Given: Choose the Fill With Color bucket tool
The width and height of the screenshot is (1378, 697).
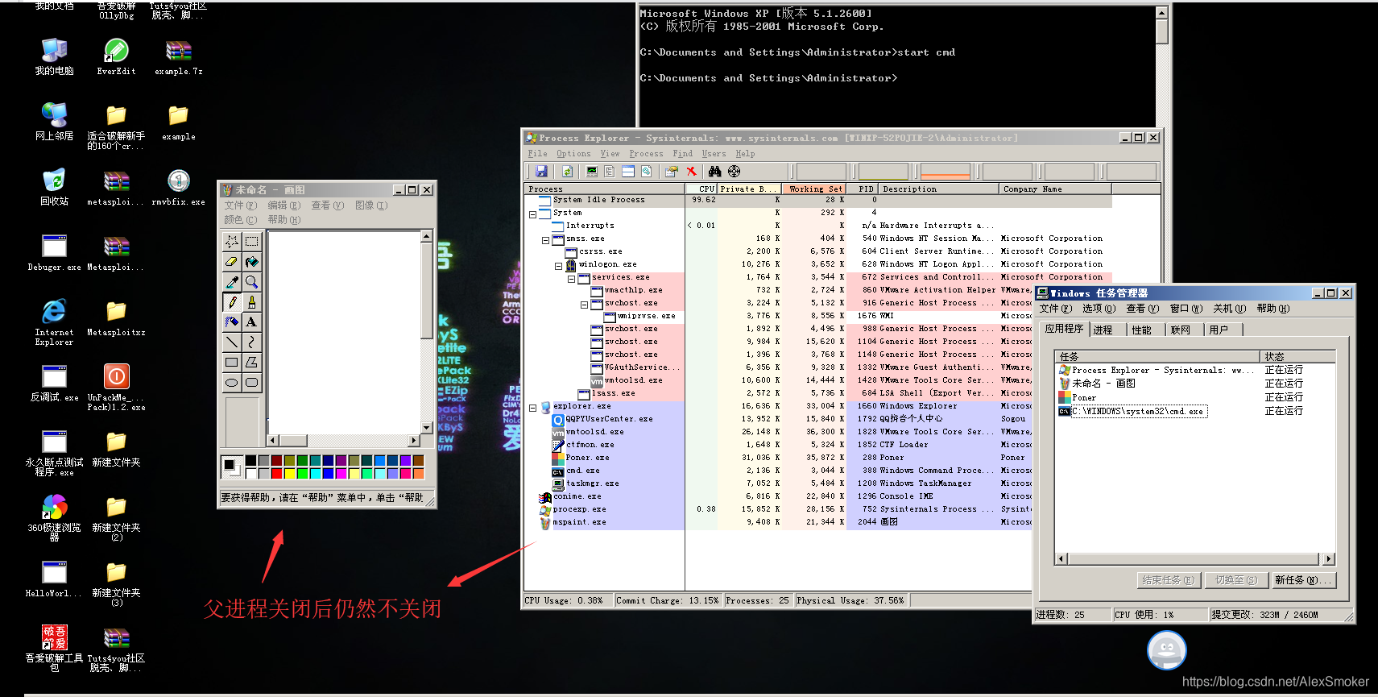Looking at the screenshot, I should (252, 261).
